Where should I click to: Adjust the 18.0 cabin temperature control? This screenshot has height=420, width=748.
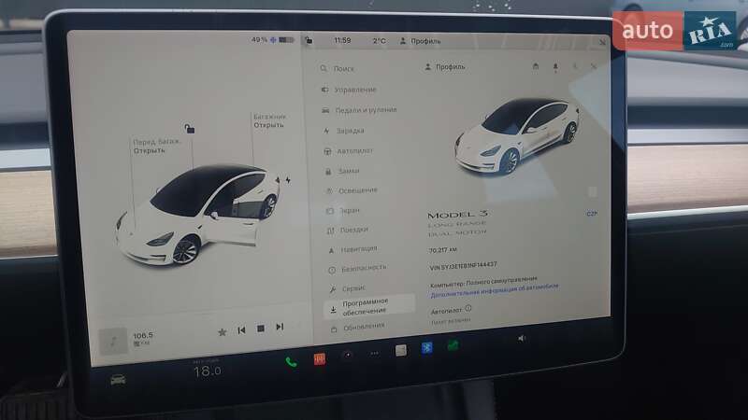(x=207, y=371)
